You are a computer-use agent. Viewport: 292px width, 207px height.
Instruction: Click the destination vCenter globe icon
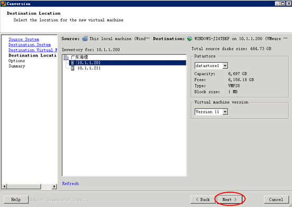[190, 39]
